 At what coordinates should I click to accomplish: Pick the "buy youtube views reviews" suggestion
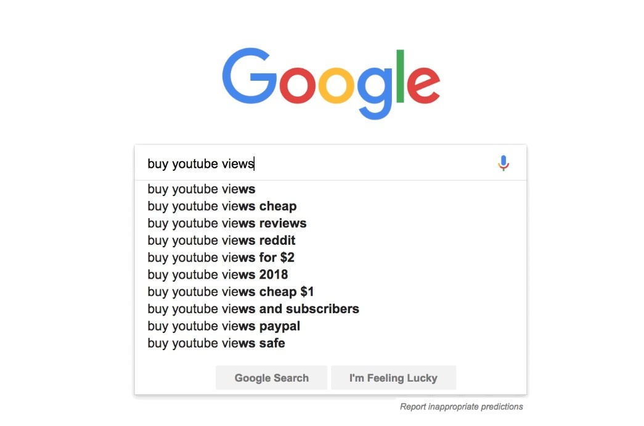coord(227,223)
